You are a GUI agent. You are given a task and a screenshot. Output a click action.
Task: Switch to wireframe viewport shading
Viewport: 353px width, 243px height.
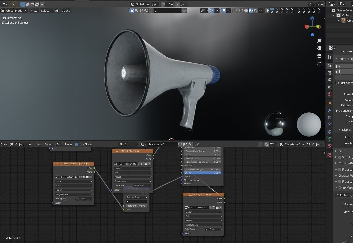click(241, 11)
